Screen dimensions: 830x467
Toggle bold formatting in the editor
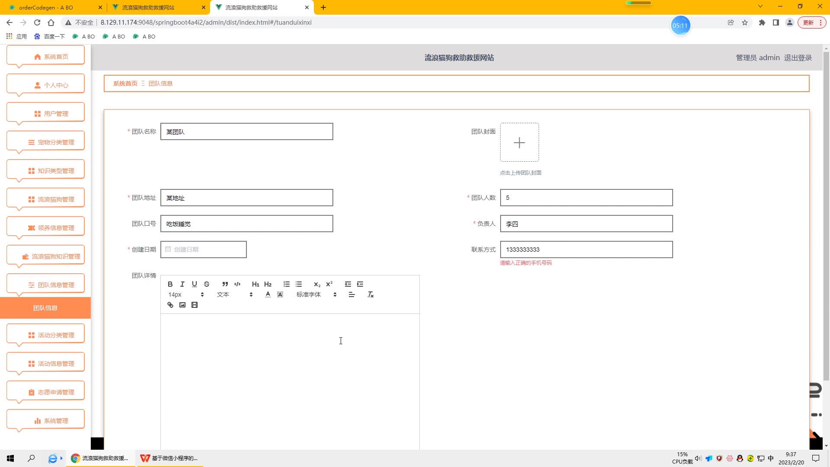pyautogui.click(x=170, y=284)
